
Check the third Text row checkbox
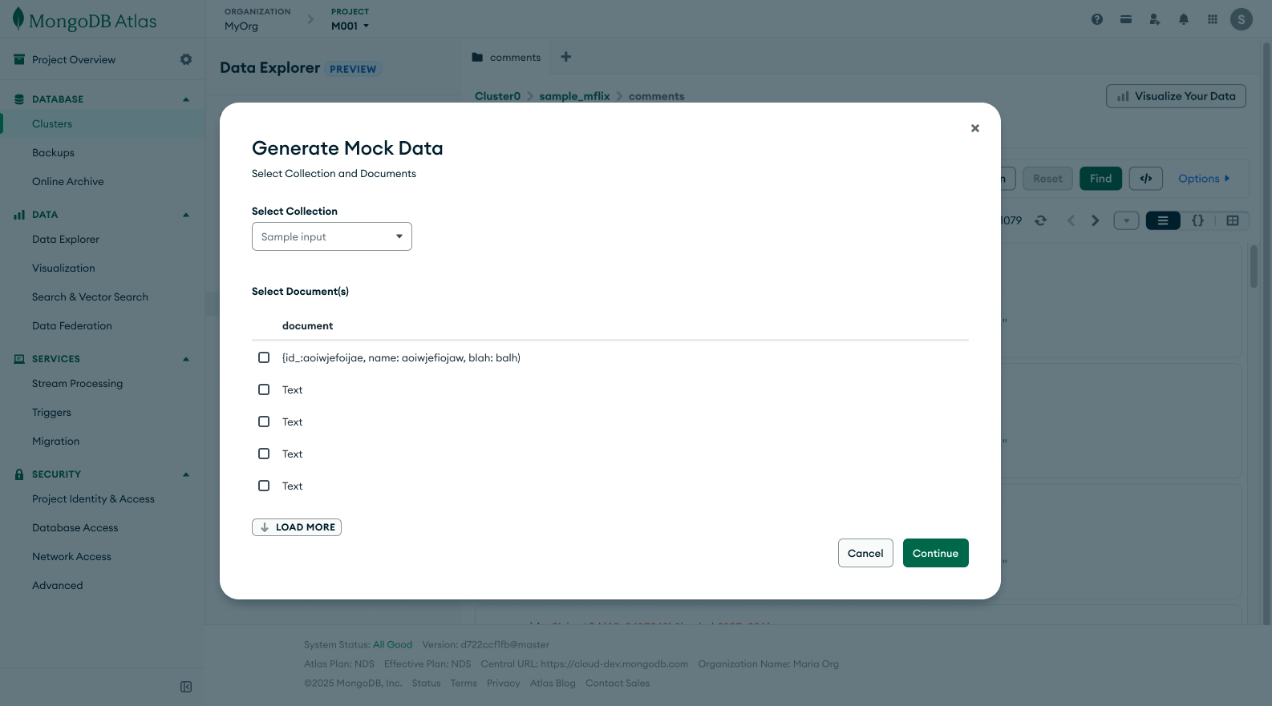(x=264, y=454)
